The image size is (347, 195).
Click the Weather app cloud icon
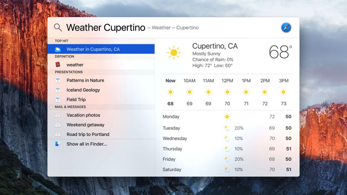tap(58, 49)
